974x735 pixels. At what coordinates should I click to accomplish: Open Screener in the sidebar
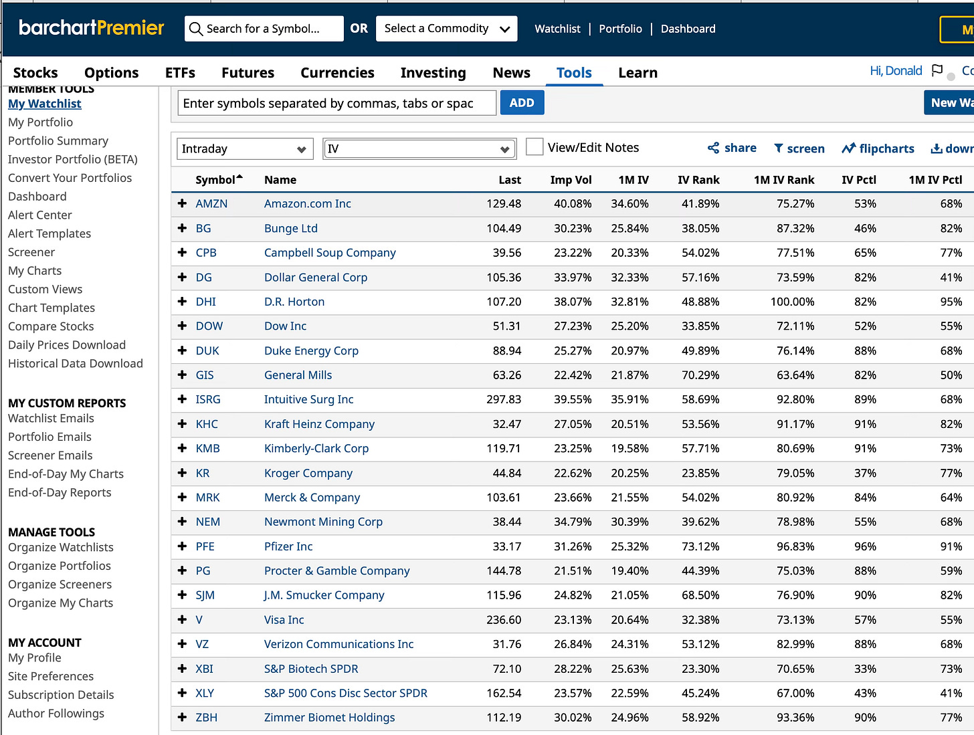(x=31, y=252)
